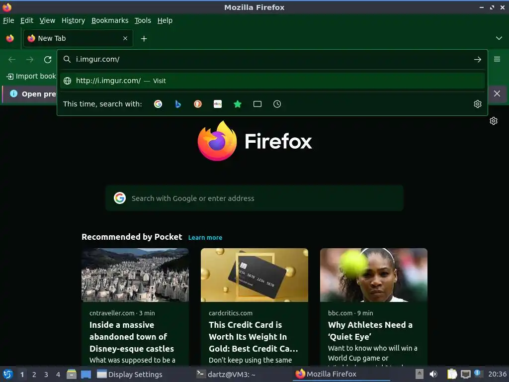Open the Bookmarks menu
This screenshot has height=382, width=509.
click(110, 20)
